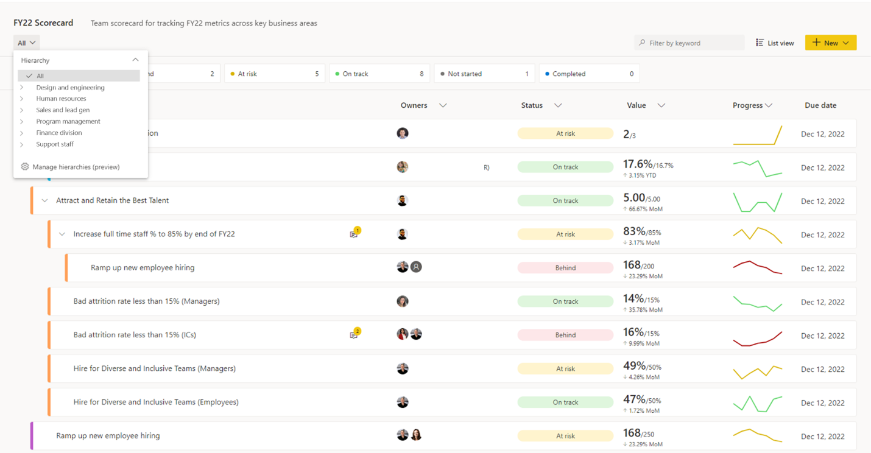Toggle the At risk status filter

[274, 74]
